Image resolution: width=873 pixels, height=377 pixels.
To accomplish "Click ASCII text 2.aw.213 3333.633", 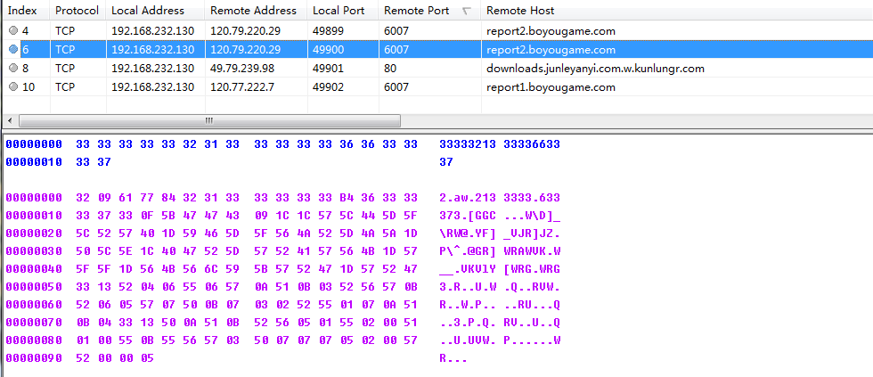I will [x=500, y=198].
